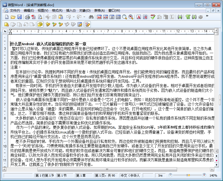
Task: Open print preview icon
Action: [x=40, y=17]
